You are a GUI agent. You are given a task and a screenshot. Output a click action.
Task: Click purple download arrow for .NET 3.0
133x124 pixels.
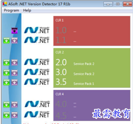14,73
